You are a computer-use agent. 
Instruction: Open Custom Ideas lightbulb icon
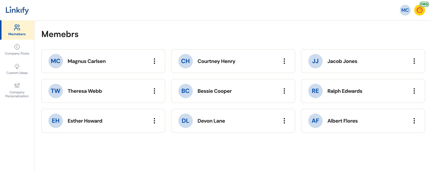click(17, 66)
